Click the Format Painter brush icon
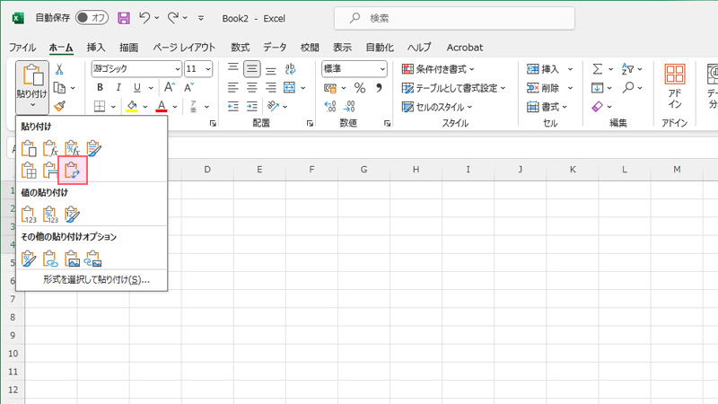 click(x=59, y=107)
